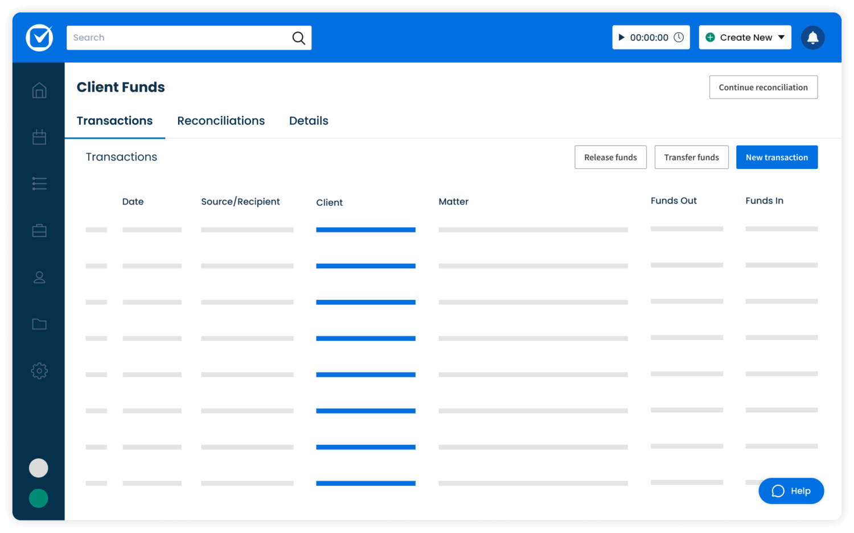
Task: Click the Continue reconciliation button
Action: (x=763, y=87)
